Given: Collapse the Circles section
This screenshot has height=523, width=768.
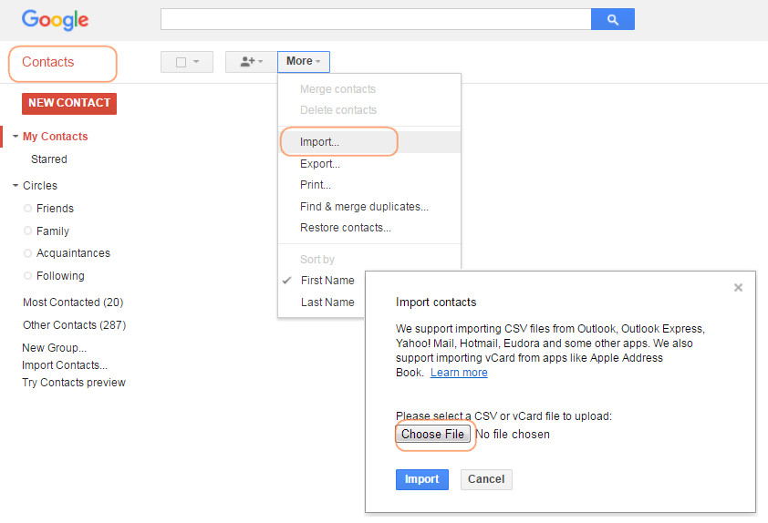Looking at the screenshot, I should pos(16,186).
